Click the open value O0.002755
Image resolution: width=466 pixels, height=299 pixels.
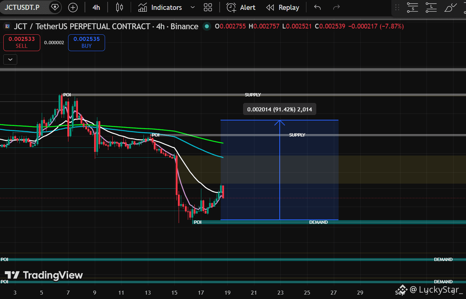tap(231, 26)
